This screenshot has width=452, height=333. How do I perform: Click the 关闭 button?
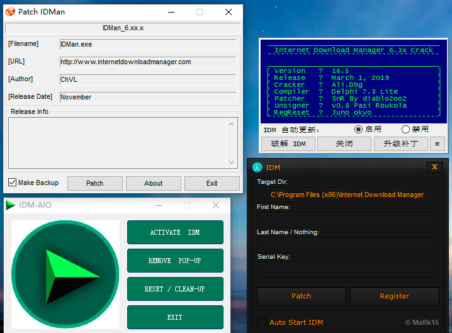[x=344, y=144]
